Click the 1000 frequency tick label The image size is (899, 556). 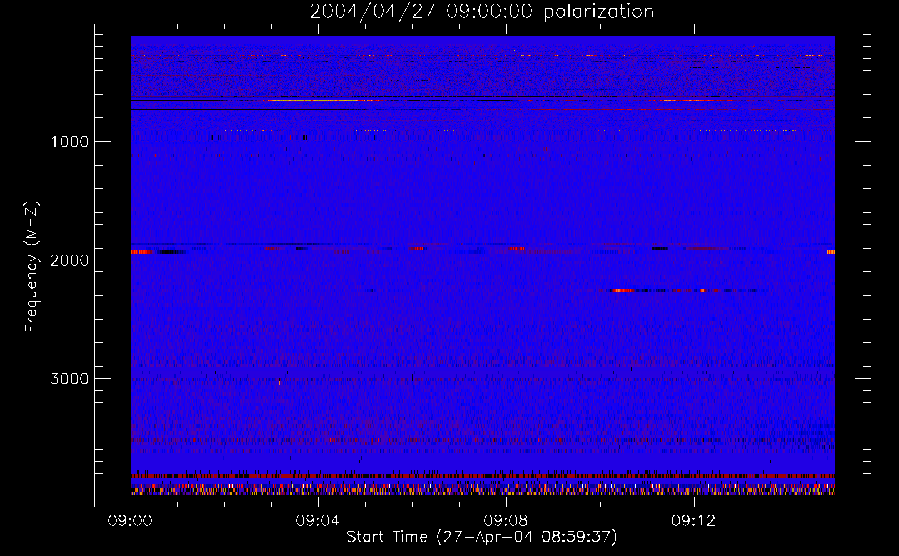coord(69,142)
